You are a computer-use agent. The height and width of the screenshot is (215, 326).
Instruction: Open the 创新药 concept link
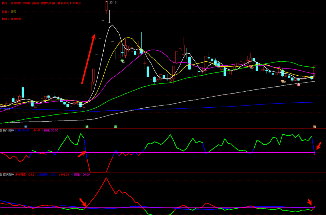point(35,3)
